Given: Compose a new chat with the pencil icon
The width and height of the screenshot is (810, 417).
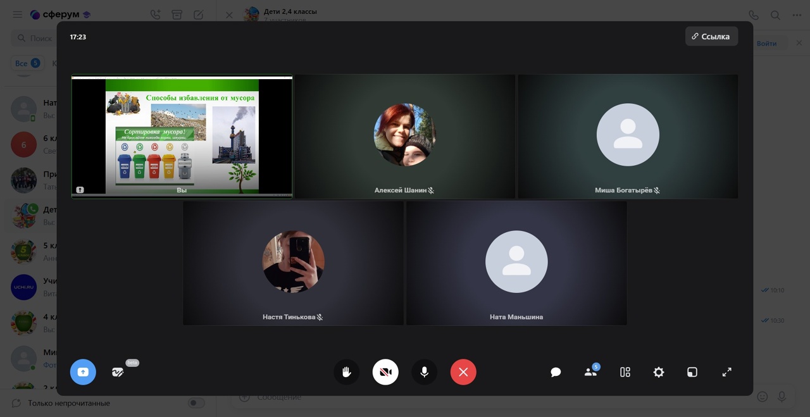Looking at the screenshot, I should point(199,15).
